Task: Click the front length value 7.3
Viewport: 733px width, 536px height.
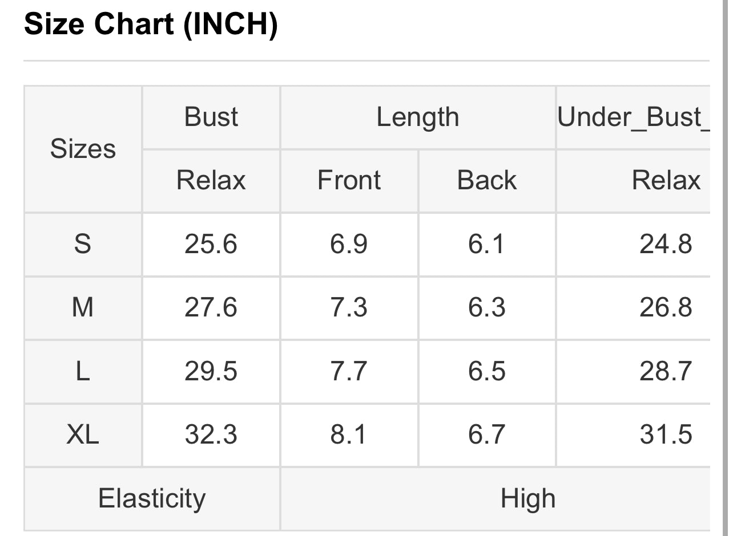Action: (x=349, y=308)
